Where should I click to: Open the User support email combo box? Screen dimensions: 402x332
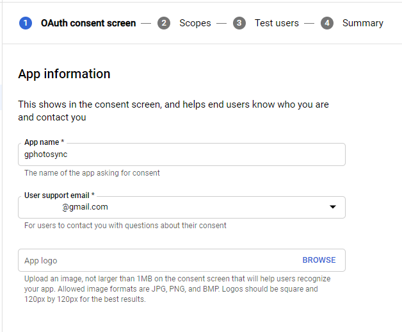(x=173, y=207)
